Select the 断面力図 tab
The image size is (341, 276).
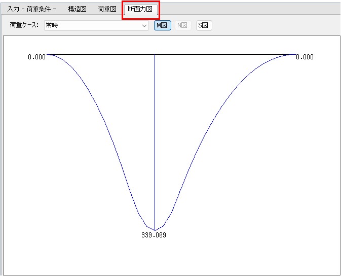click(140, 9)
